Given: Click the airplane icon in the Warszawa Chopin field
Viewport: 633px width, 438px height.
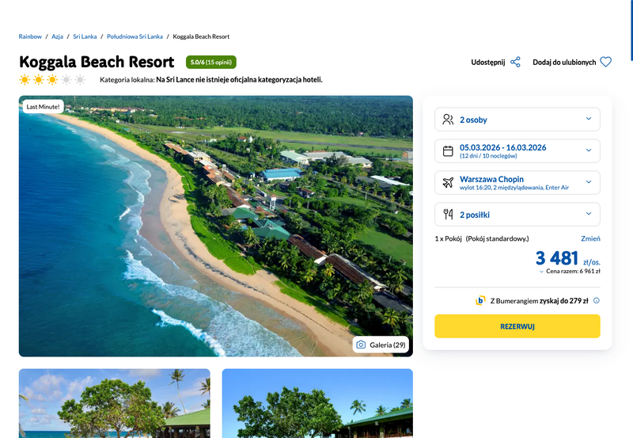Looking at the screenshot, I should (x=448, y=183).
